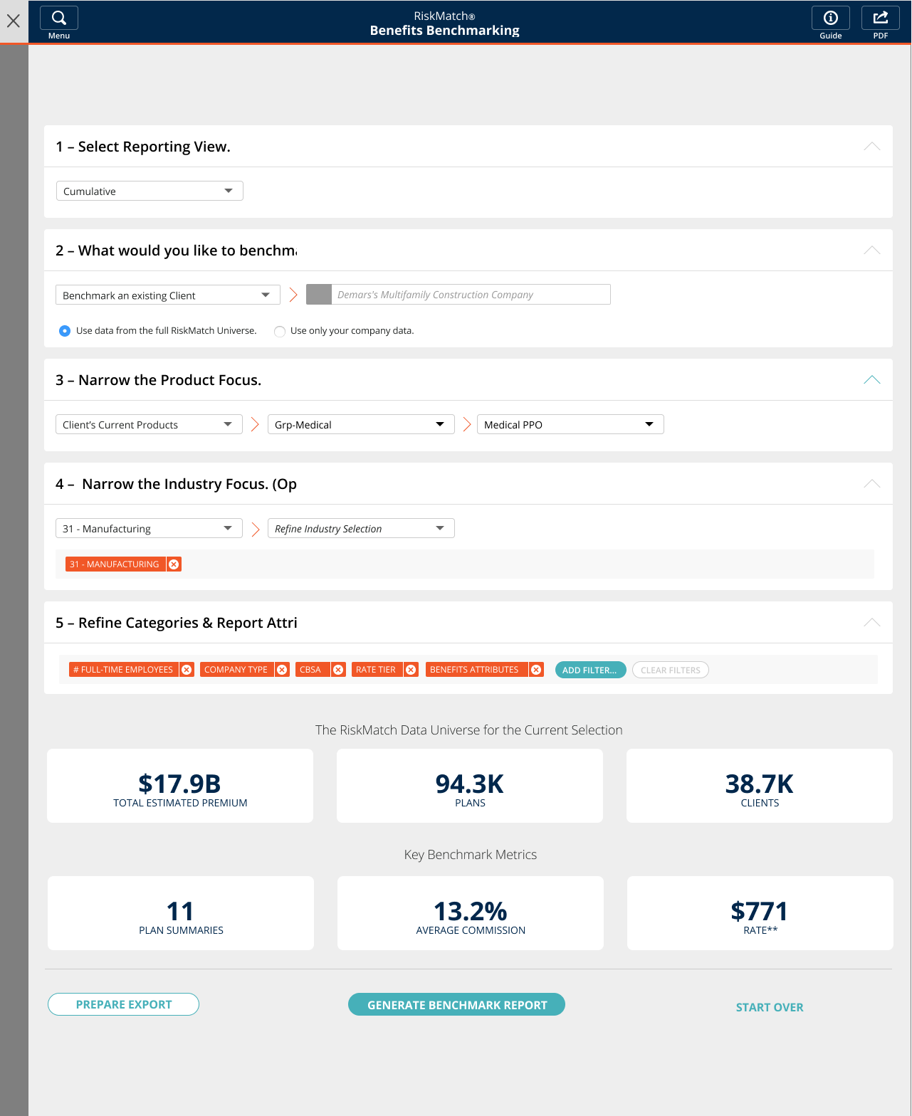Remove the Rate Tier filter
The width and height of the screenshot is (912, 1116).
coord(411,670)
